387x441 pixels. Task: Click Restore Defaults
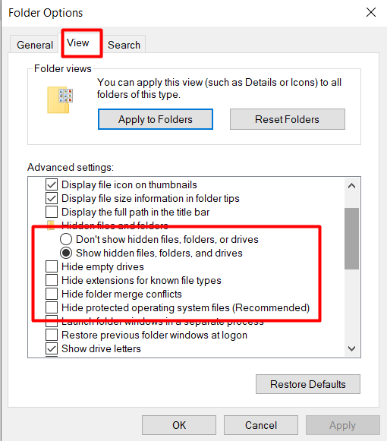point(307,384)
